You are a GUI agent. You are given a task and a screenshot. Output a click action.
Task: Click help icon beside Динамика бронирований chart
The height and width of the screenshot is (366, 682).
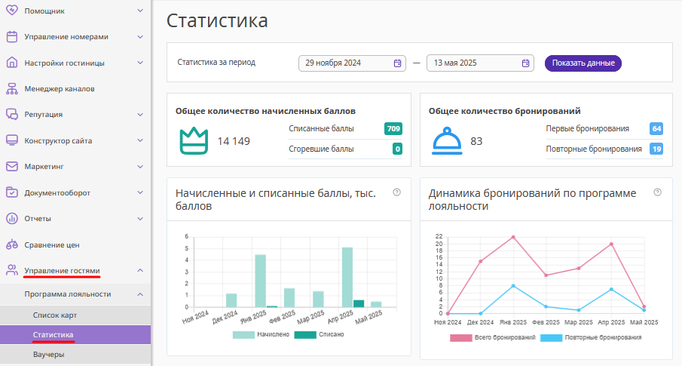click(657, 192)
